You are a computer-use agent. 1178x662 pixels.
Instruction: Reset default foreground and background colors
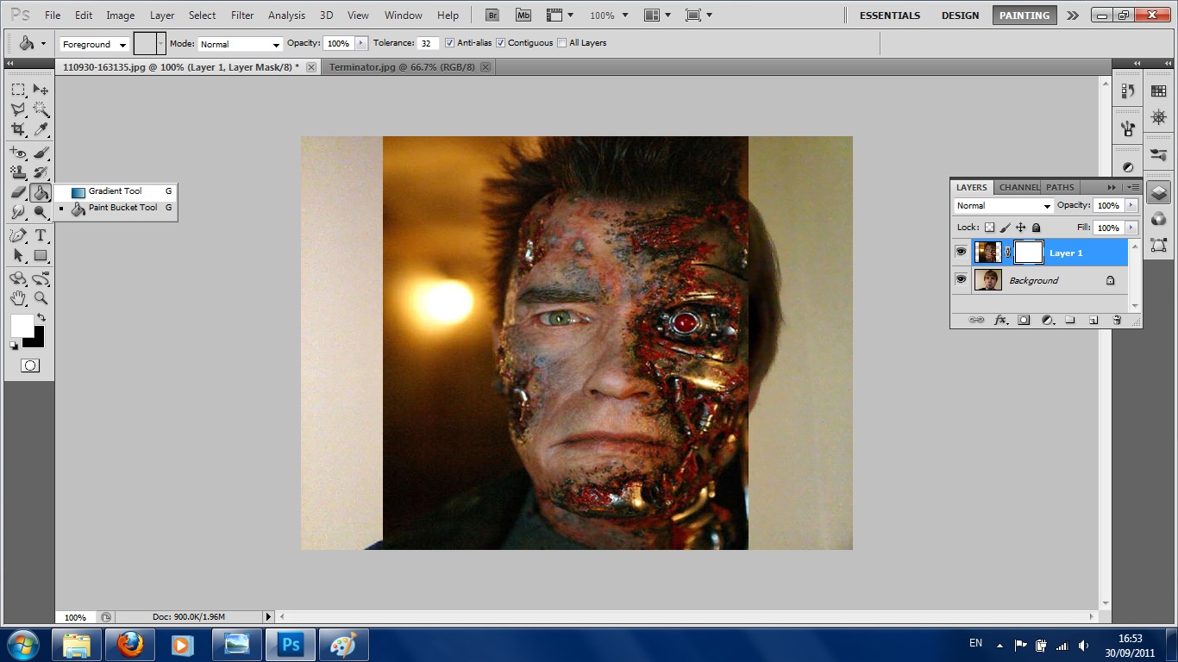point(14,345)
